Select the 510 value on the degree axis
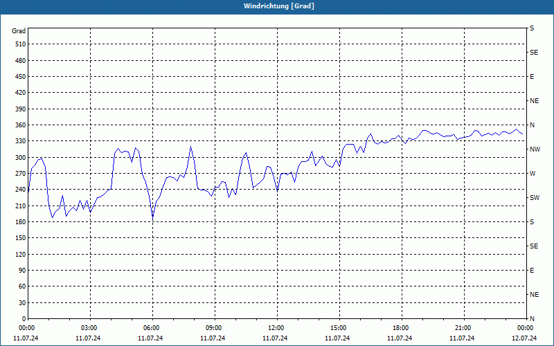Screen dimensions: 554x346 21,44
